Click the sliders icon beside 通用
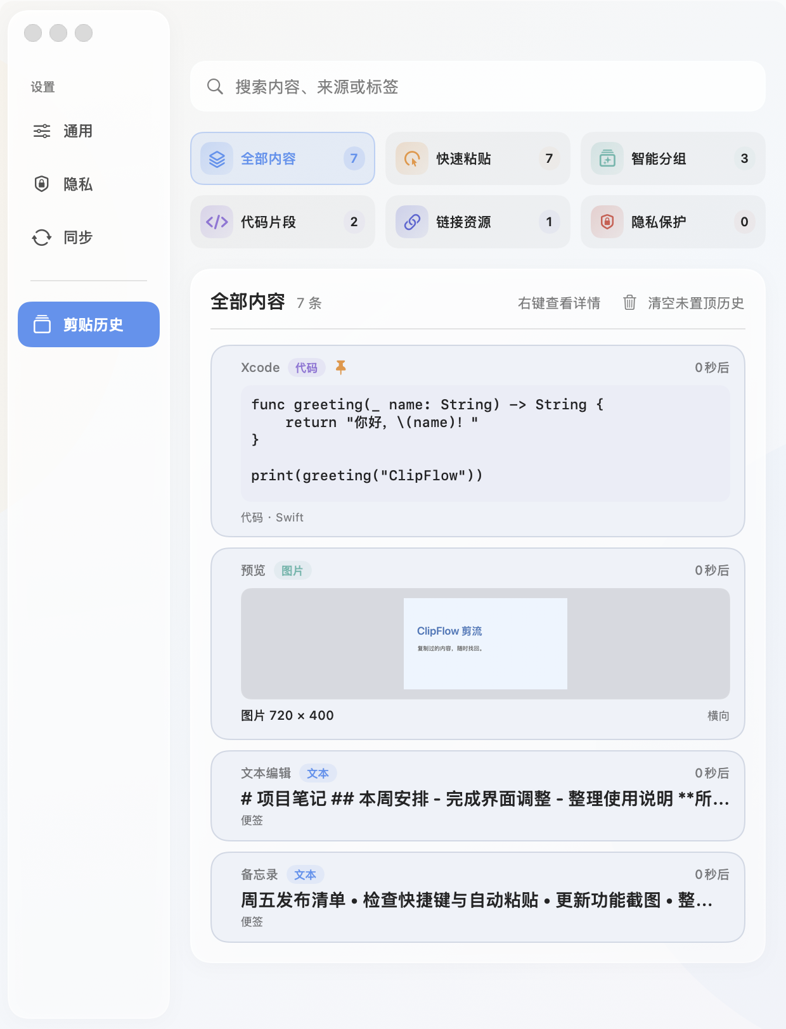786x1029 pixels. [42, 131]
